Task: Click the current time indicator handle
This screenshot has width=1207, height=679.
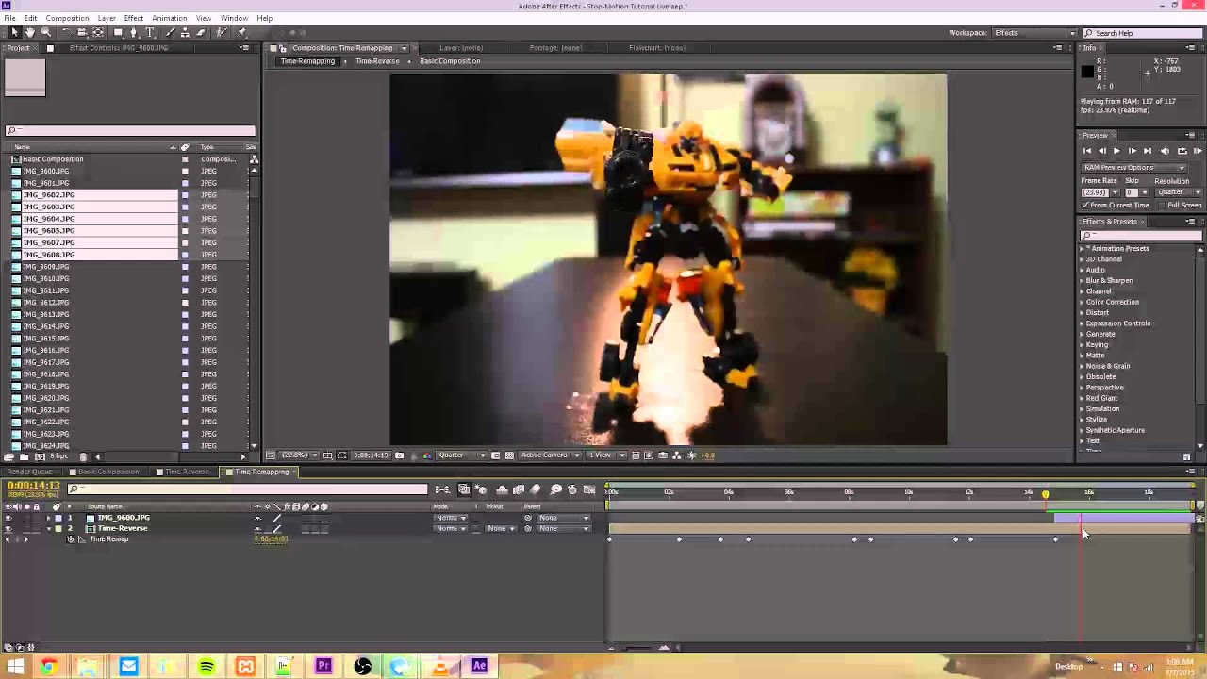Action: (1045, 494)
